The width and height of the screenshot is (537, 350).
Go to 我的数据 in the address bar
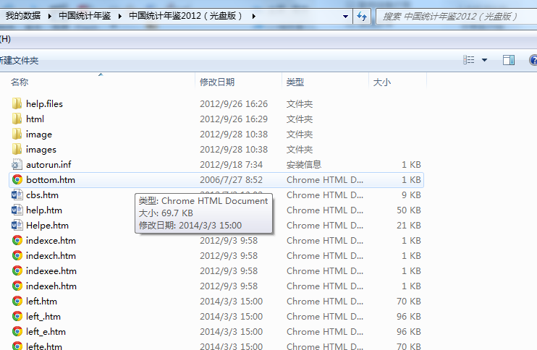tap(23, 16)
